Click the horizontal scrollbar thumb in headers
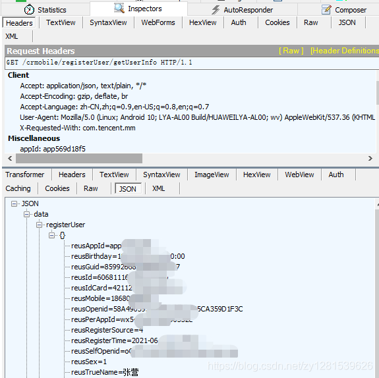The width and height of the screenshot is (379, 378). (x=79, y=159)
